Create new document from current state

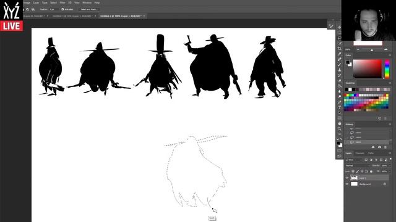point(373,147)
